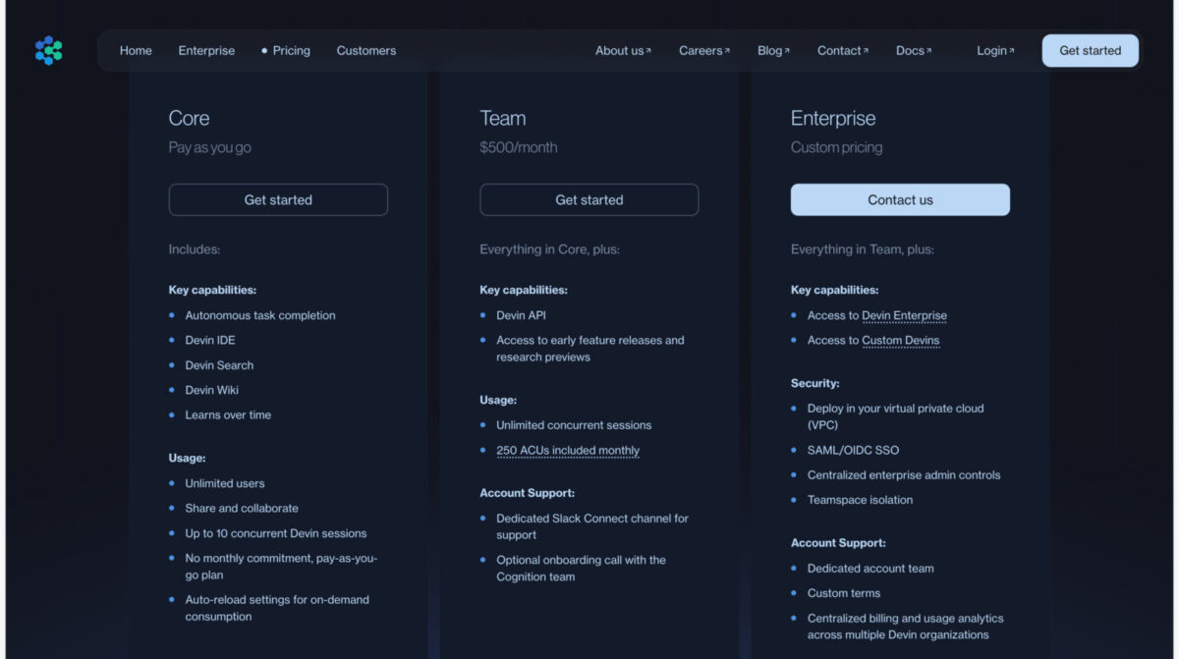Open the Home nav item

[136, 51]
